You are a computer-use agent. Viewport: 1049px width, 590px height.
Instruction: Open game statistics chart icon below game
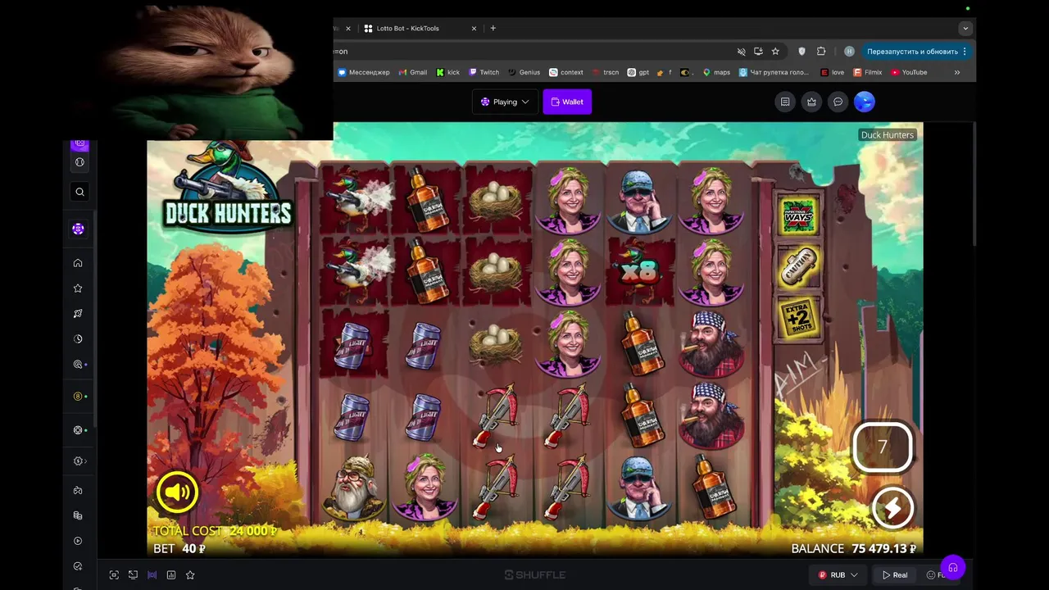[171, 575]
